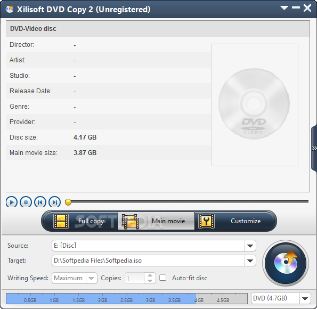317x309 pixels.
Task: Close the Xilisoft DVD Copy window
Action: (x=307, y=8)
